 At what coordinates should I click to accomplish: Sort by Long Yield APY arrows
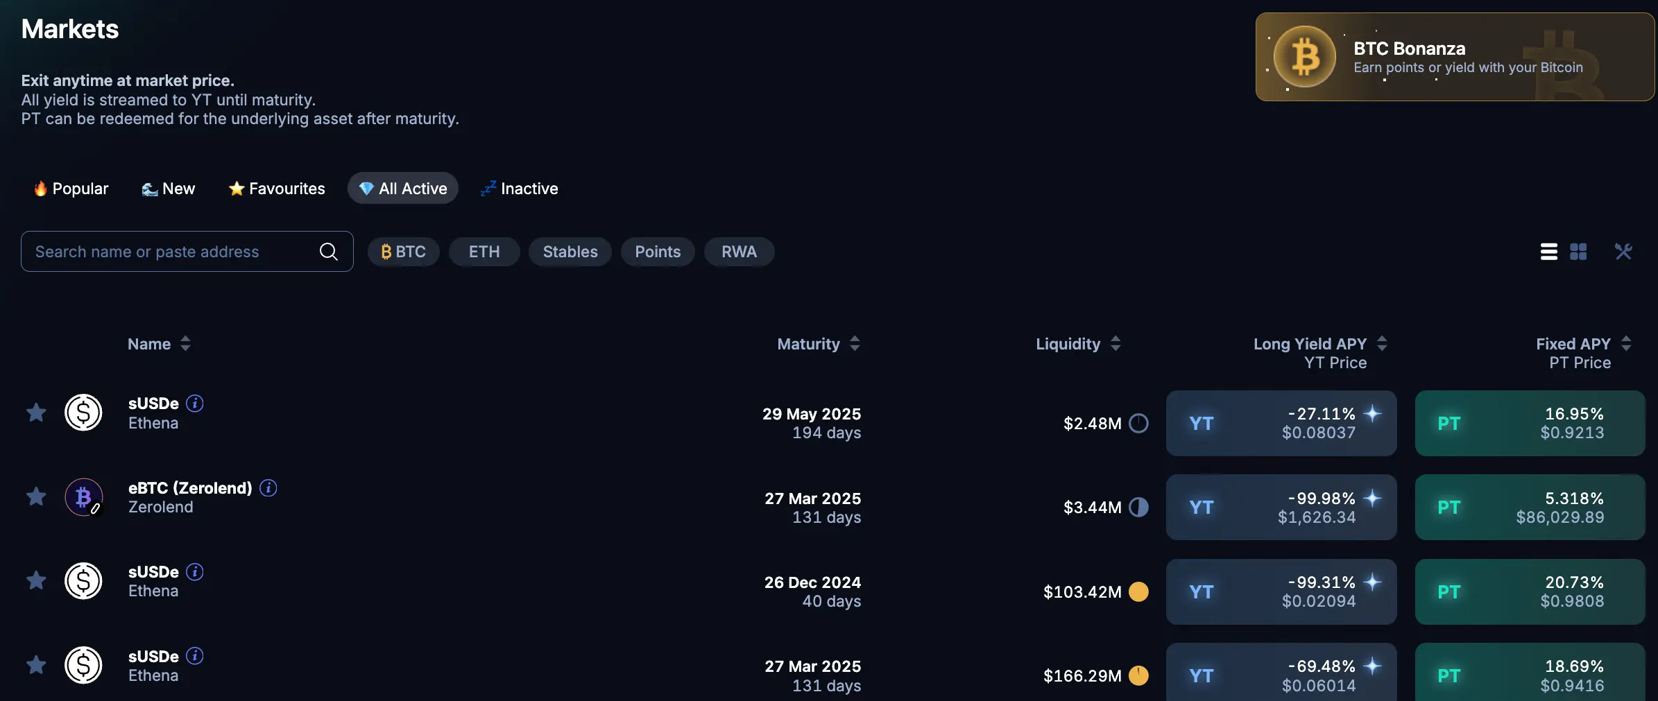[1382, 343]
